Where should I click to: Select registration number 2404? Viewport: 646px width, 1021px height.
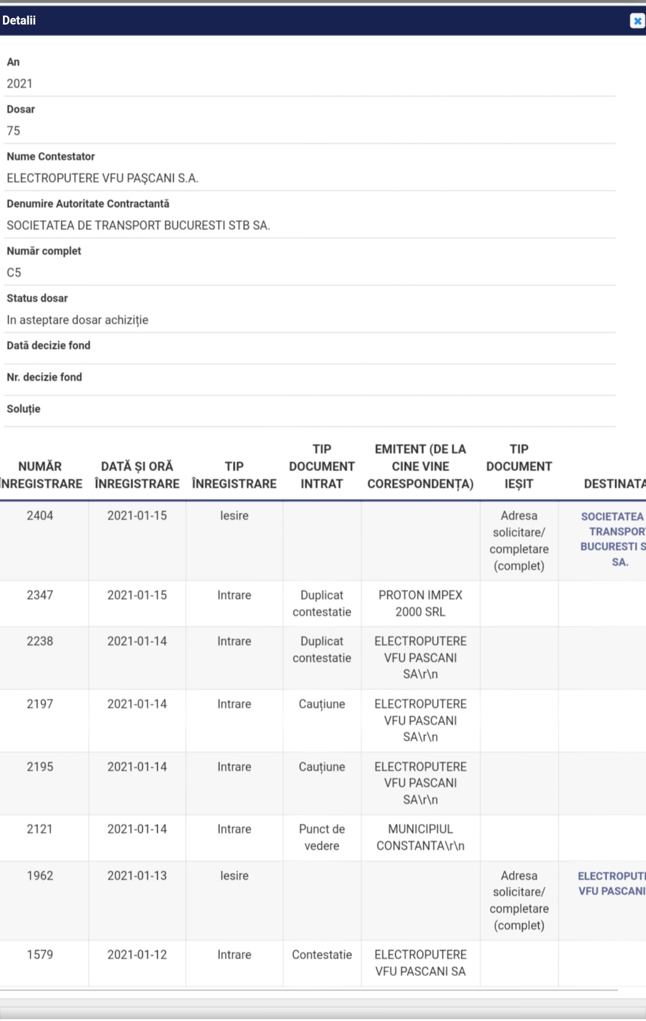(40, 516)
